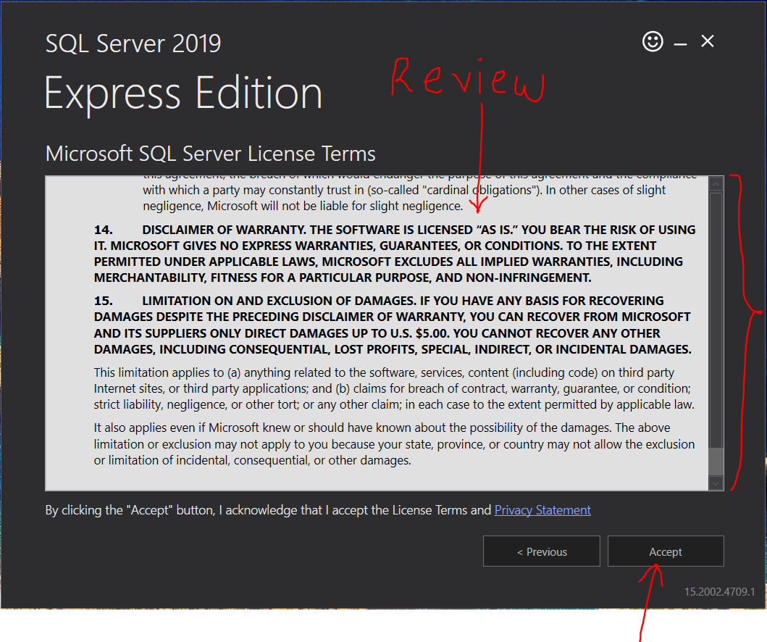Click the smiley feedback icon
The height and width of the screenshot is (642, 767).
coord(653,41)
